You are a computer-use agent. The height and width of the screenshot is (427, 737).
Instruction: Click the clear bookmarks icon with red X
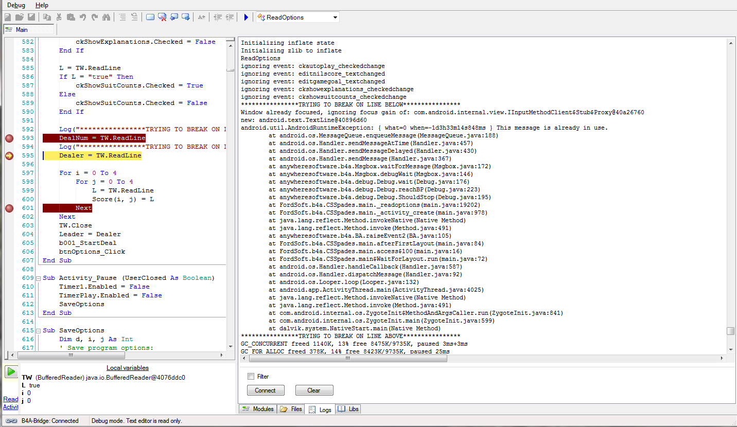162,17
